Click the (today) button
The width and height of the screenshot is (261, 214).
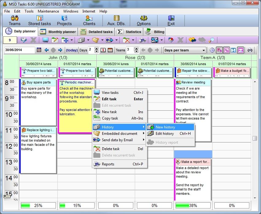(72, 50)
